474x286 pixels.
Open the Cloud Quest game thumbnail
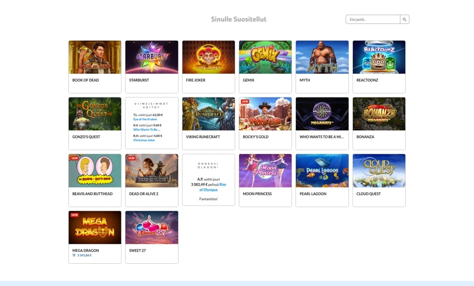coord(379,170)
